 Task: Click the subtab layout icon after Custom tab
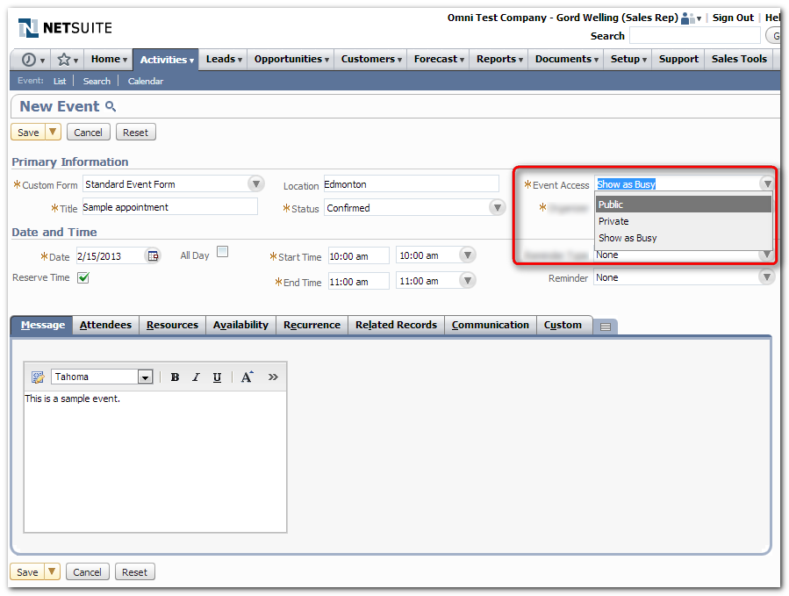tap(606, 327)
